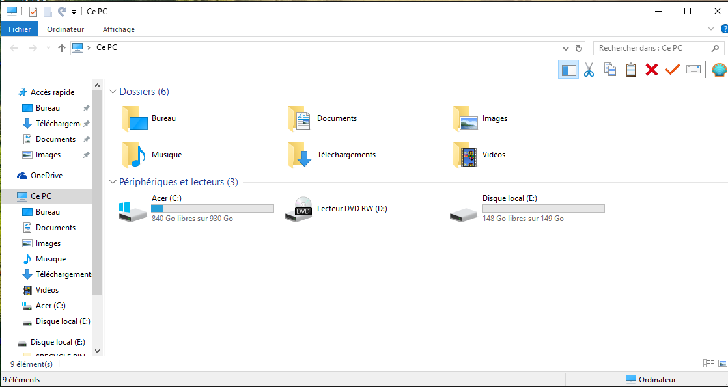728x387 pixels.
Task: Click the shell icon at toolbar end
Action: (719, 70)
